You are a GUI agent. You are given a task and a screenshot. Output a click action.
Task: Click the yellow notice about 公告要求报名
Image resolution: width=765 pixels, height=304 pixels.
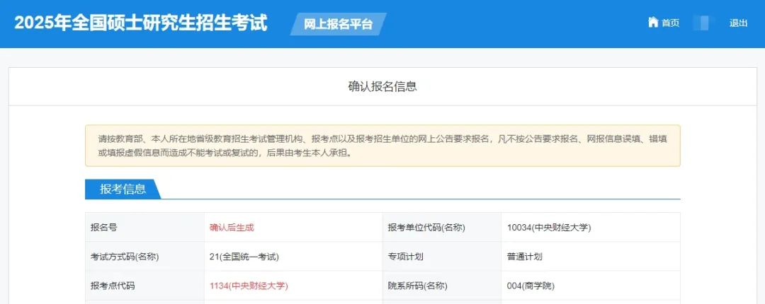point(382,146)
